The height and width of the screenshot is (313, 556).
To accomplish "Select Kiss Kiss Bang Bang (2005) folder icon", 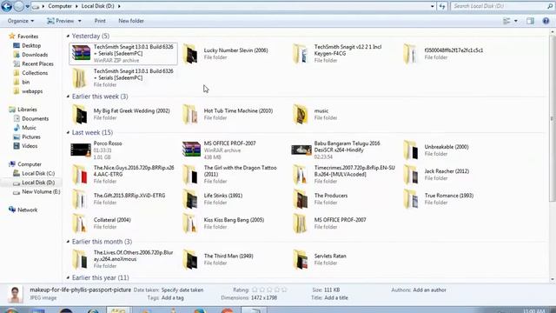I will 191,223.
